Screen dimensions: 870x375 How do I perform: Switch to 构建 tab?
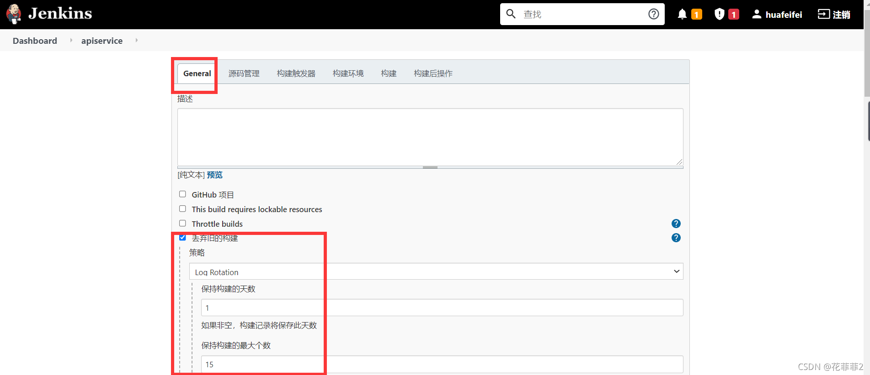click(389, 73)
